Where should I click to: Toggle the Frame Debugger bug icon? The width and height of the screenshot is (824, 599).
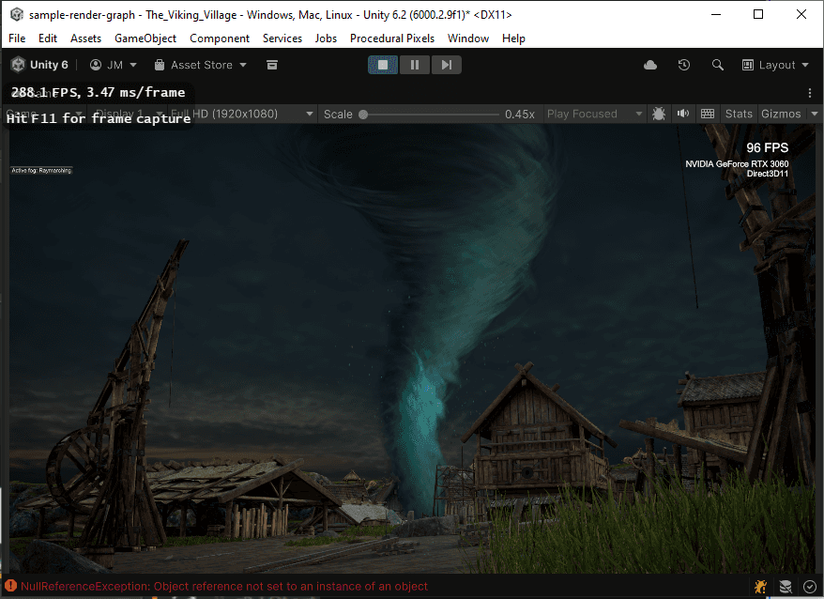(x=659, y=114)
